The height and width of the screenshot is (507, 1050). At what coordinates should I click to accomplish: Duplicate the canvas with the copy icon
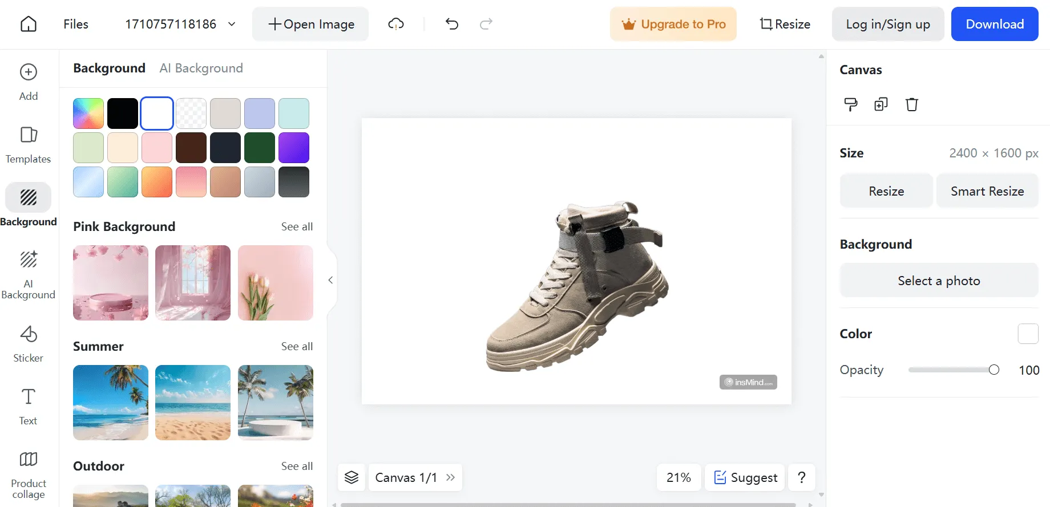click(881, 104)
